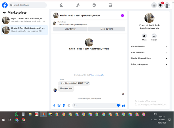Click the Facebook logo
Image resolution: width=174 pixels, height=128 pixels.
click(x=5, y=5)
